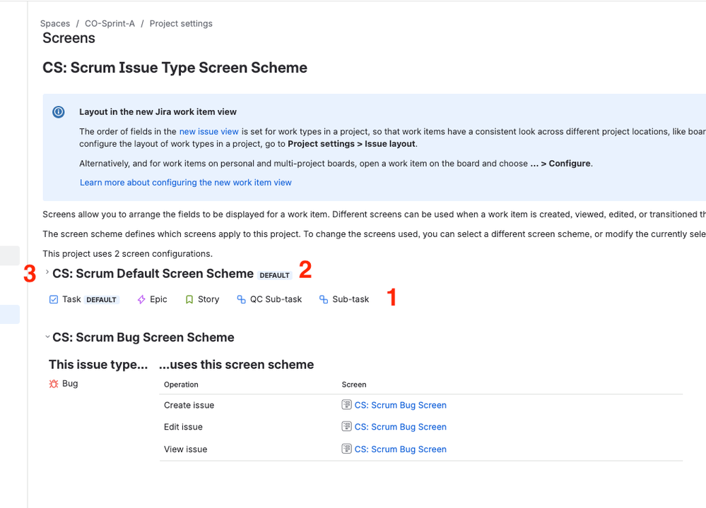Click the 'Create issue' operation cell

click(x=189, y=405)
